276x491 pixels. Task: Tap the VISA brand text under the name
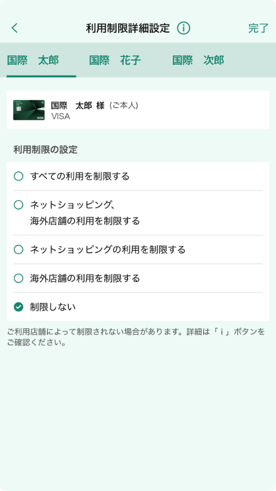(61, 116)
